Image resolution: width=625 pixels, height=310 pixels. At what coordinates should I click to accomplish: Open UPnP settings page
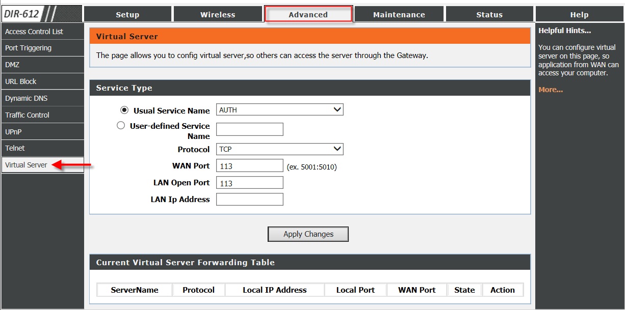point(42,132)
